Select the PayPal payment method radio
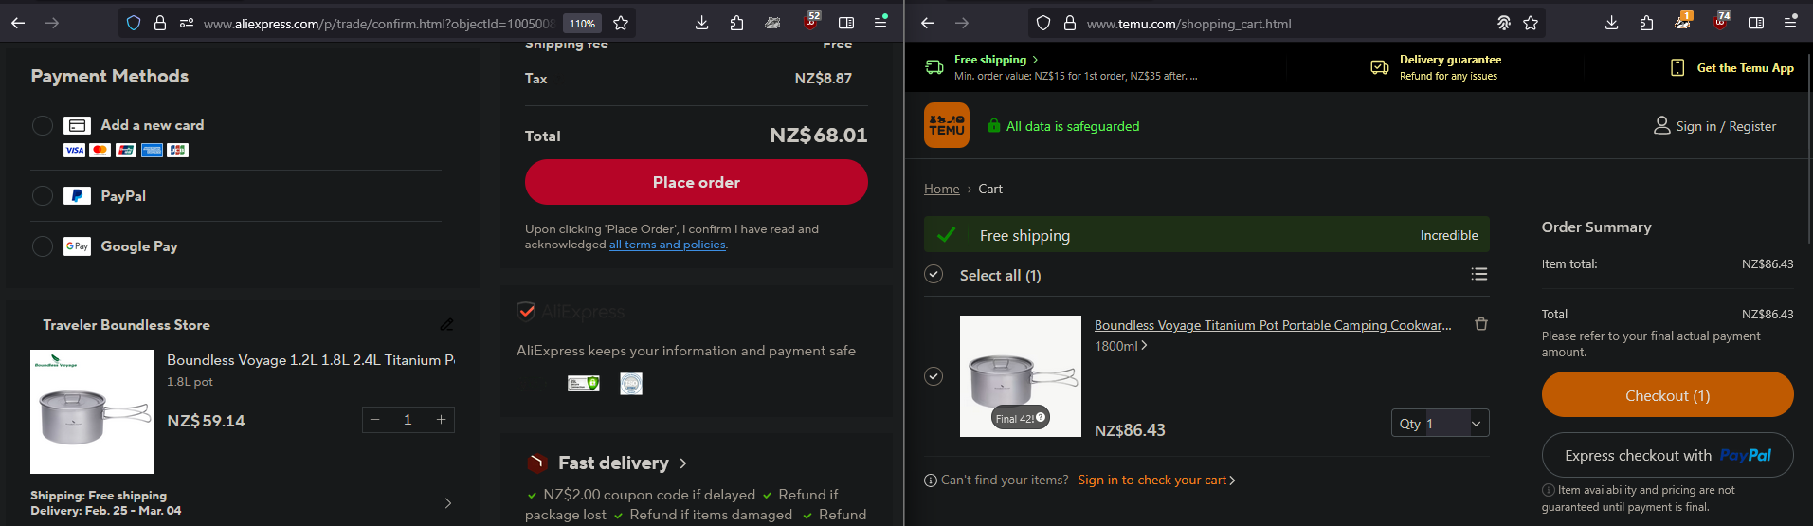 [x=43, y=195]
